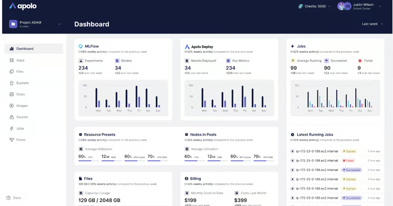Click the Images disc sidebar icon
Viewport: 393px width, 206px height.
[x=11, y=106]
